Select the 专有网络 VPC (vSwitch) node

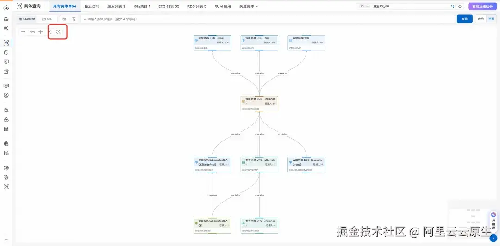(x=259, y=165)
